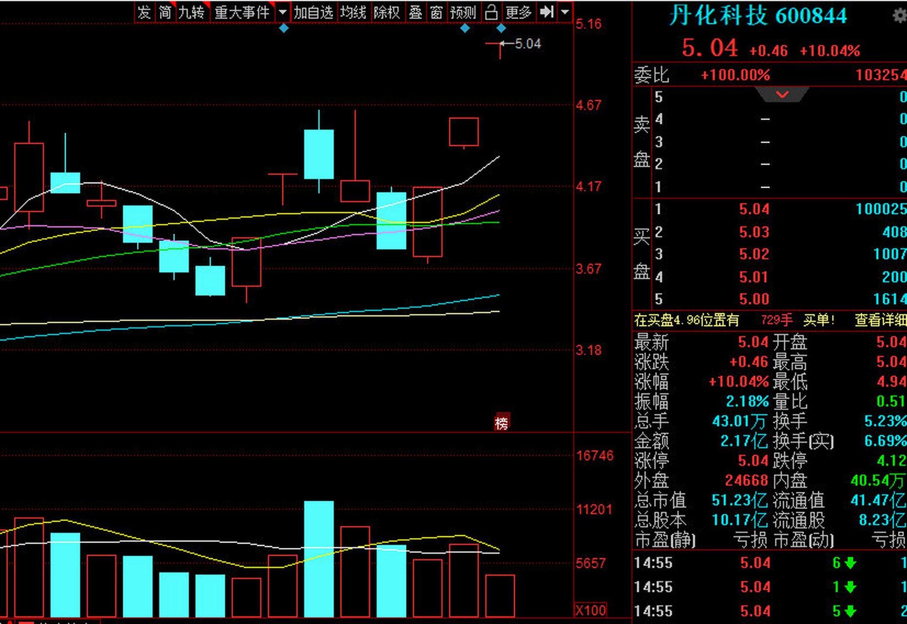
Task: Select buy level 1 price 5.04
Action: 754,209
